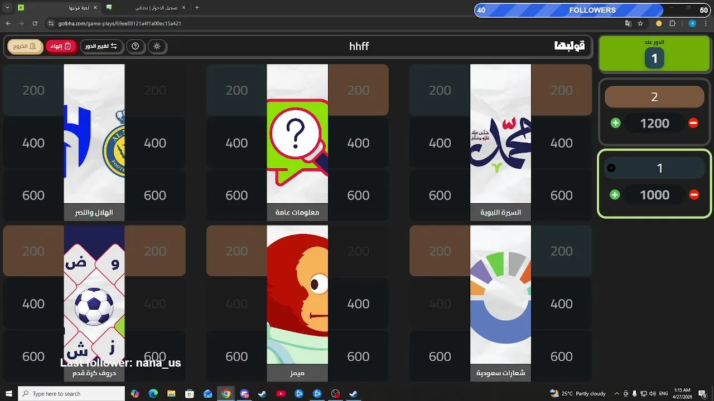Open the help question-mark button
The height and width of the screenshot is (401, 714).
pyautogui.click(x=135, y=46)
